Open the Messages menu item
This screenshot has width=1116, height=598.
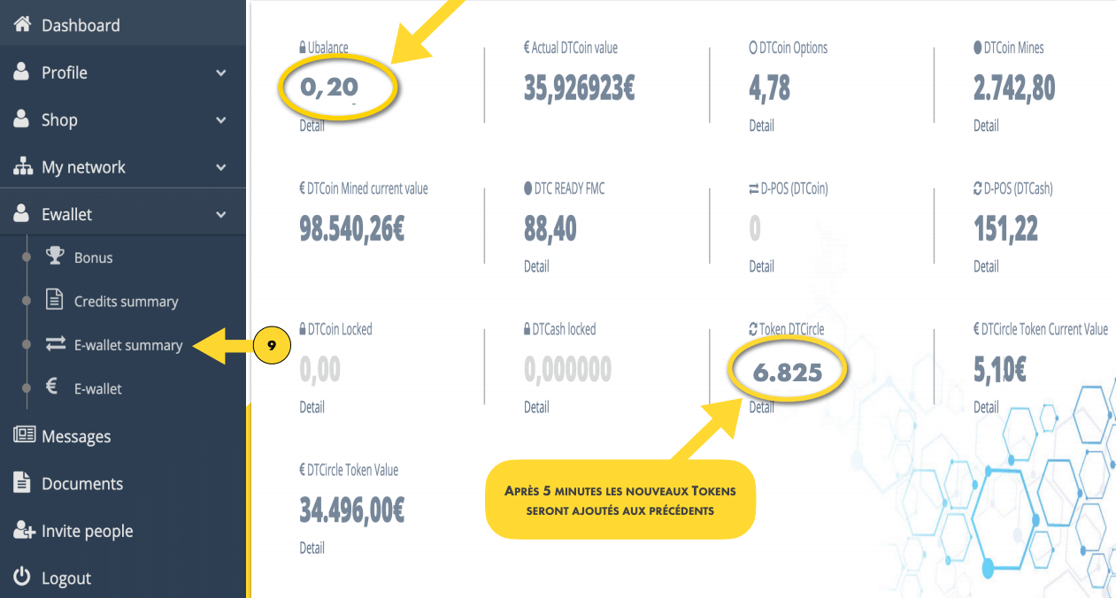[x=76, y=436]
